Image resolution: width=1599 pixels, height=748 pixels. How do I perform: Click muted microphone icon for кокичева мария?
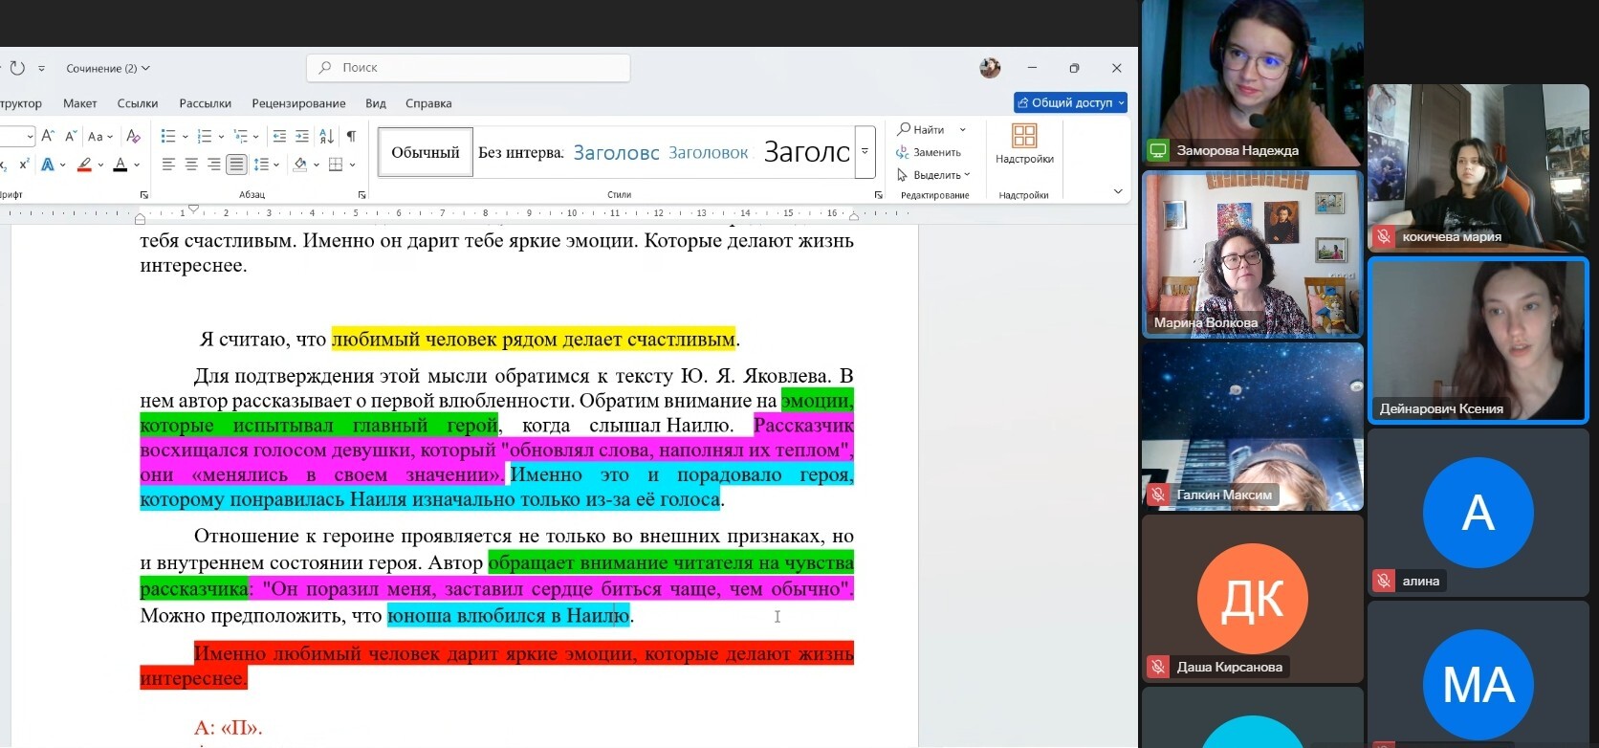pos(1384,236)
